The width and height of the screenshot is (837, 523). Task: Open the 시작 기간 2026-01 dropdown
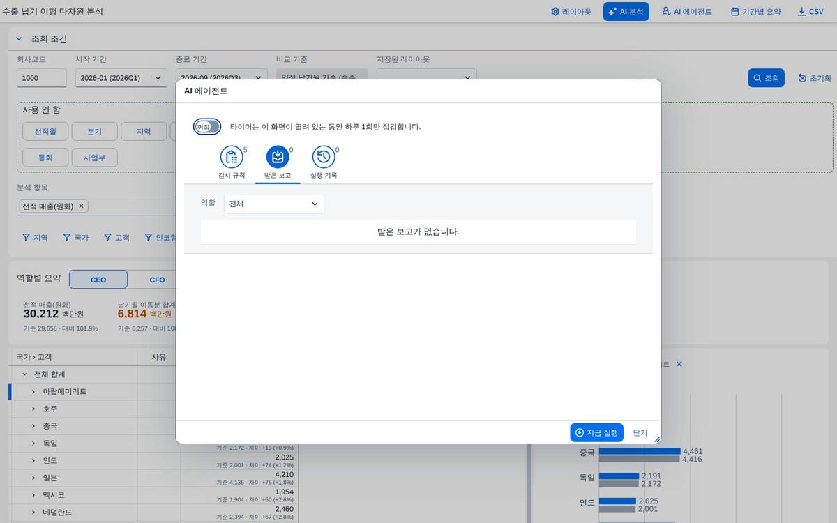tap(121, 78)
